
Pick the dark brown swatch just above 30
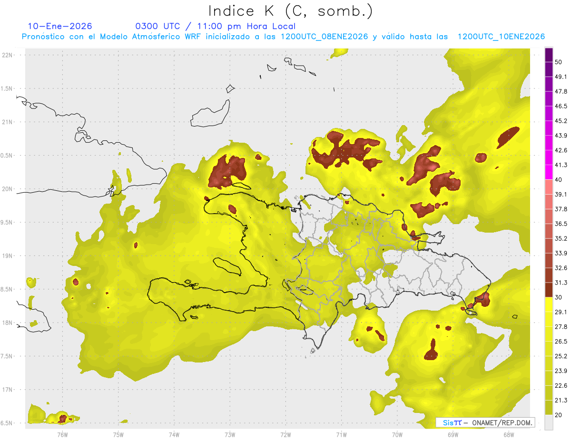click(549, 290)
